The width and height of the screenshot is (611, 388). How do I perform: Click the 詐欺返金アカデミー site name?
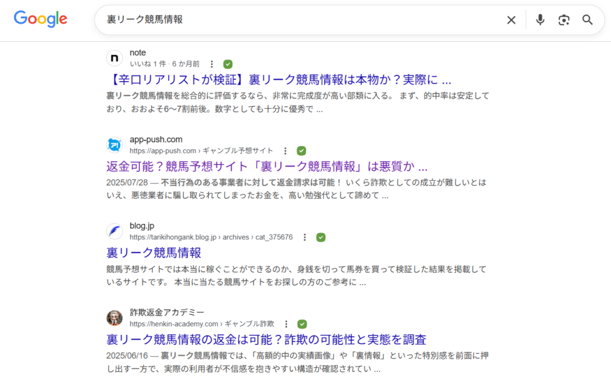pyautogui.click(x=167, y=313)
